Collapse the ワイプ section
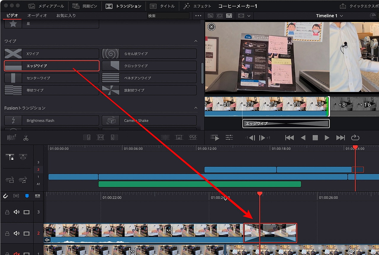 pyautogui.click(x=196, y=41)
